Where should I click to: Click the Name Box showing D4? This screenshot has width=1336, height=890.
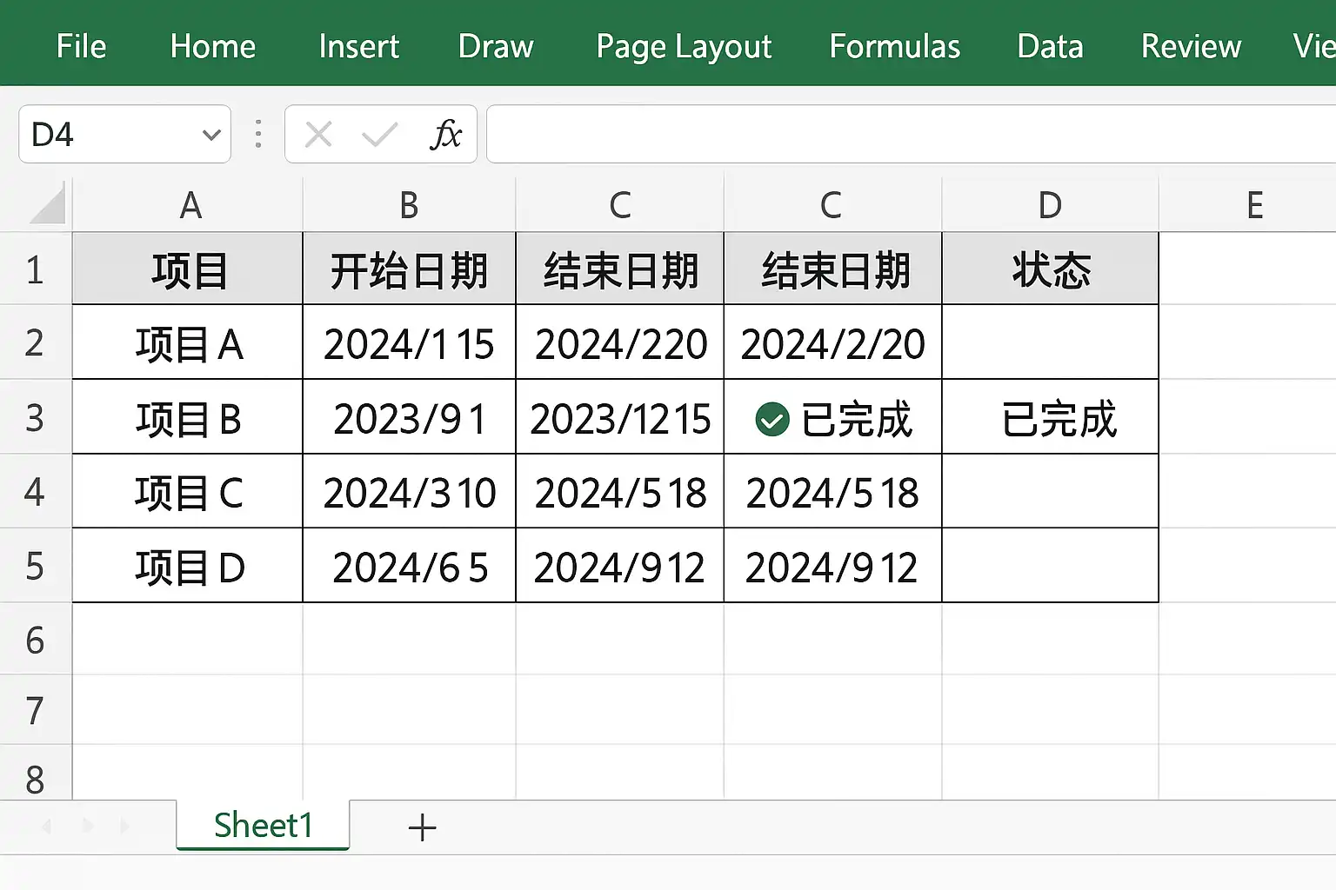tap(124, 134)
